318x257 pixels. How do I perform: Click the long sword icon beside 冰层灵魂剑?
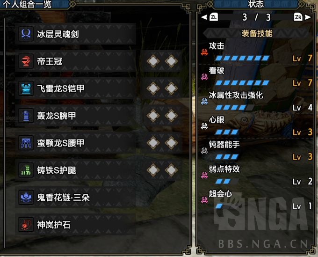(x=26, y=34)
